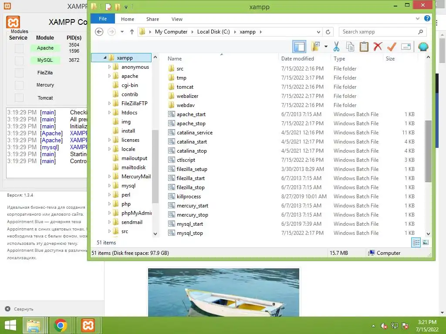Click the New Folder icon in the title bar
This screenshot has width=446, height=334.
click(x=118, y=7)
